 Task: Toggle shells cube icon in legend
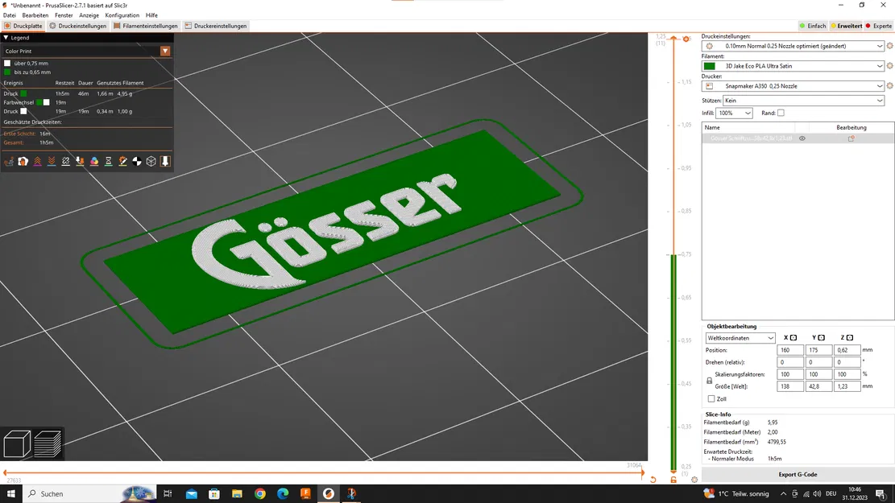pyautogui.click(x=151, y=162)
